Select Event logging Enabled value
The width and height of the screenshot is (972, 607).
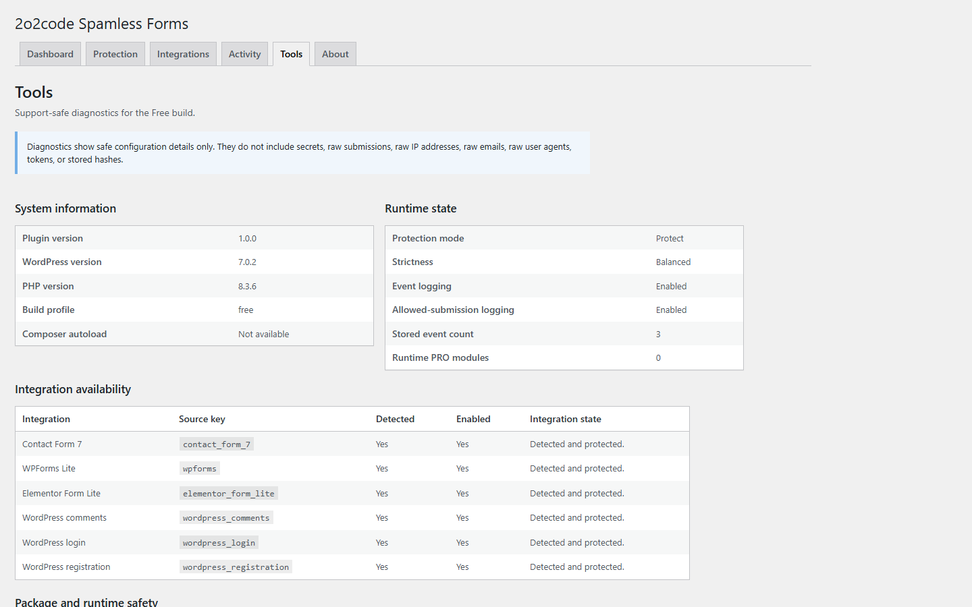click(671, 287)
